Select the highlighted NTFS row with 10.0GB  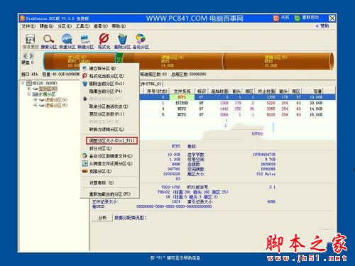pyautogui.click(x=237, y=97)
